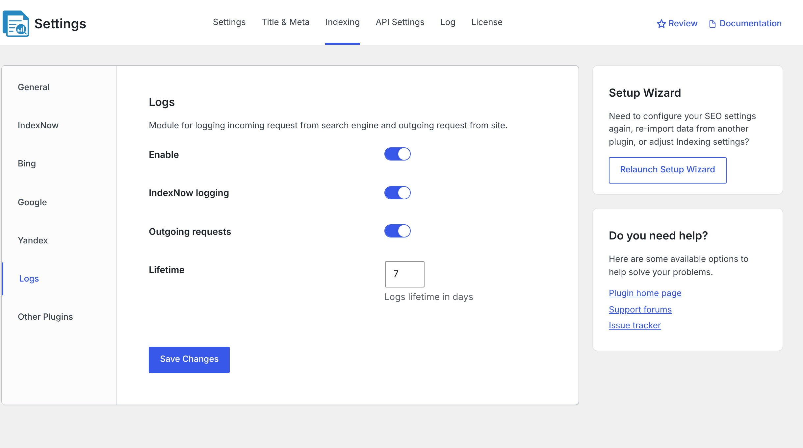Viewport: 803px width, 448px height.
Task: Select General in the sidebar
Action: click(x=34, y=87)
